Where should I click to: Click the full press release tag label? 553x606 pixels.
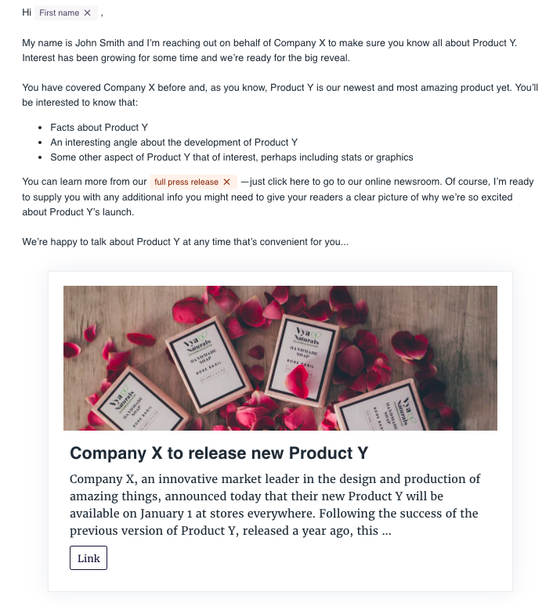pyautogui.click(x=186, y=182)
